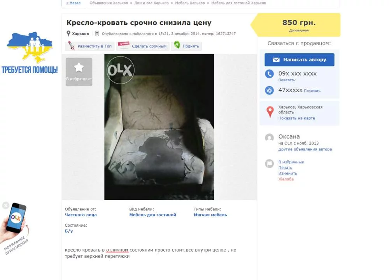Click the red map pin icon

[270, 112]
